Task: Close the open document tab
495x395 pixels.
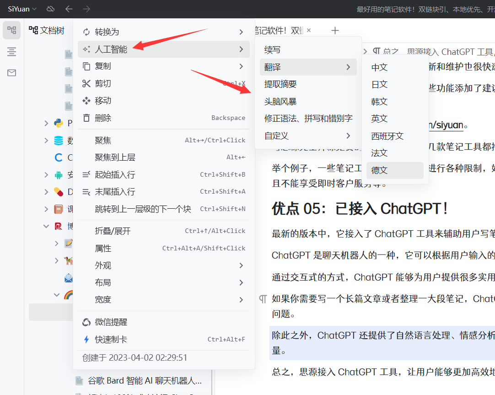Action: 309,30
